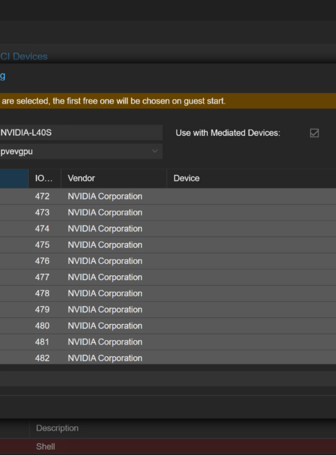Select the row with IOMMU group 477
This screenshot has height=455, width=336.
(x=168, y=277)
